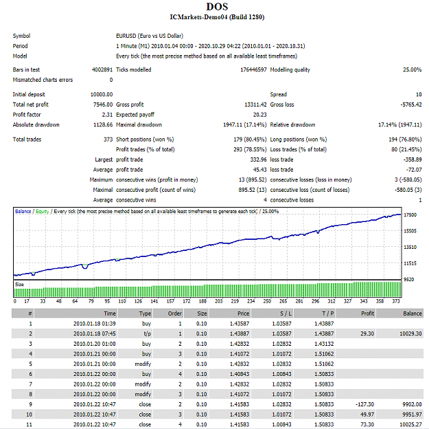Click the Gross loss value -5765.42

click(x=411, y=104)
